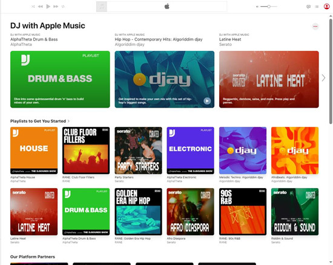
Task: Open the djay Hip Hop featured banner
Action: 165,79
